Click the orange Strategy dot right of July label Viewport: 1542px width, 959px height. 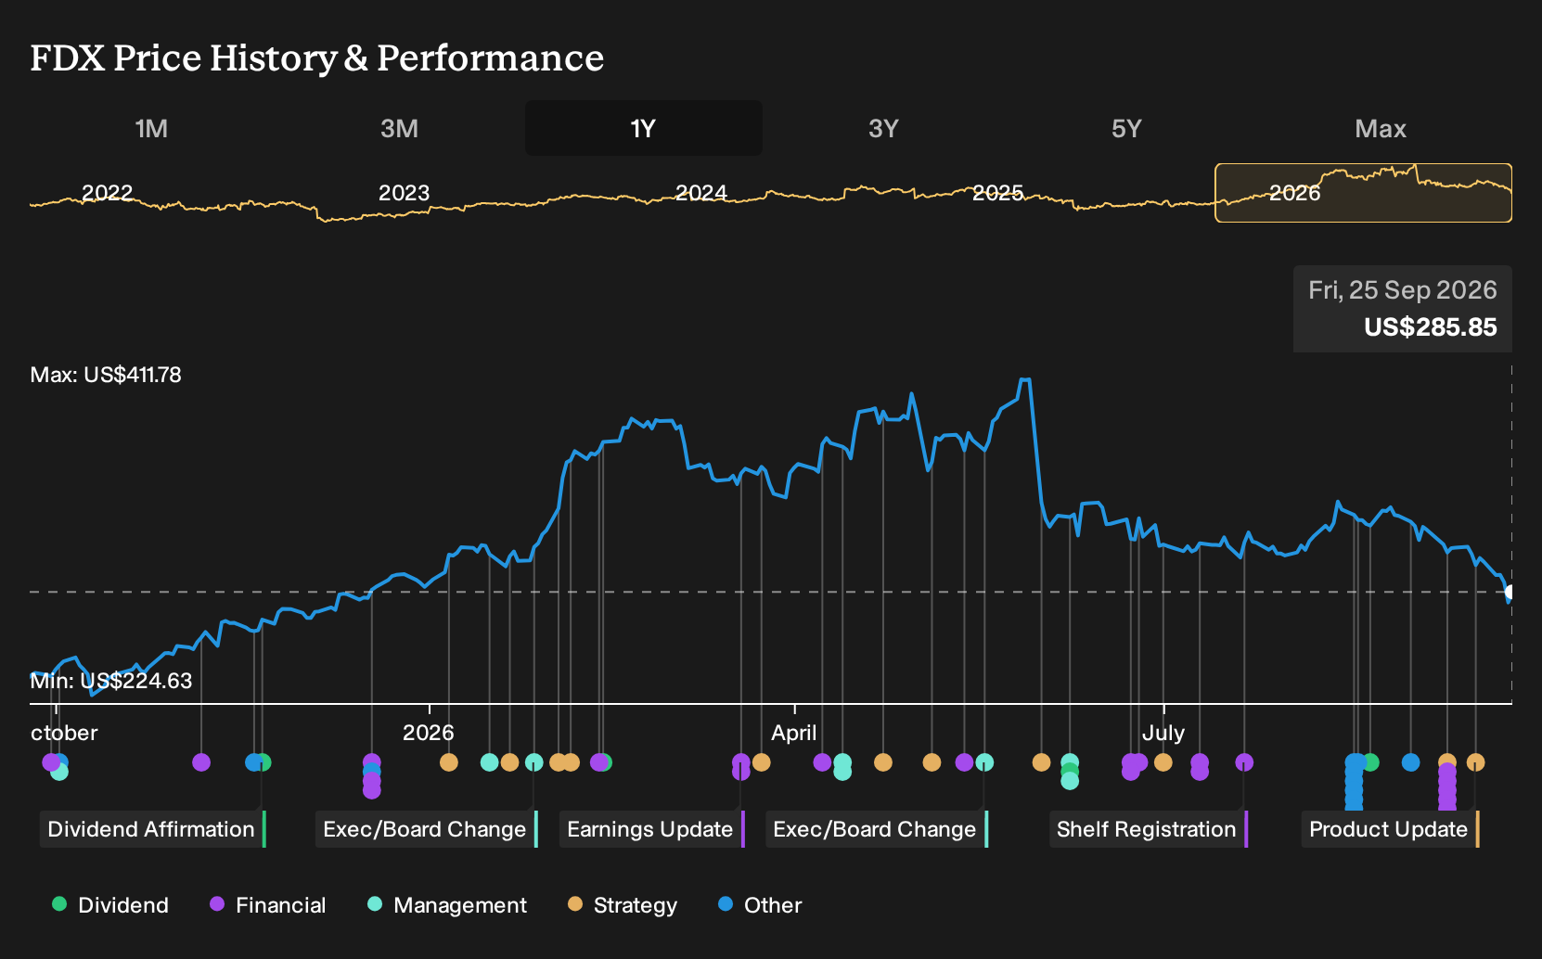point(1163,762)
